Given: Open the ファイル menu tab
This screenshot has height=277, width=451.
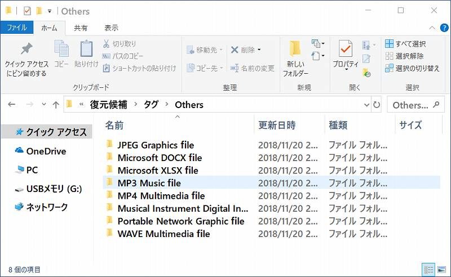Looking at the screenshot, I should pos(16,28).
